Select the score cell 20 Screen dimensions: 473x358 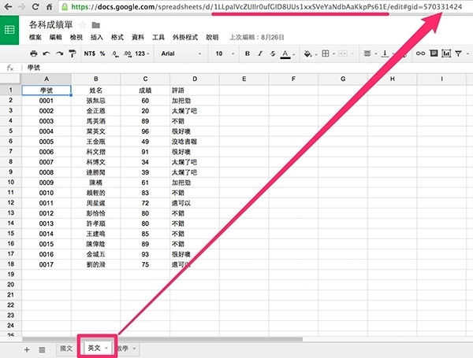[145, 111]
